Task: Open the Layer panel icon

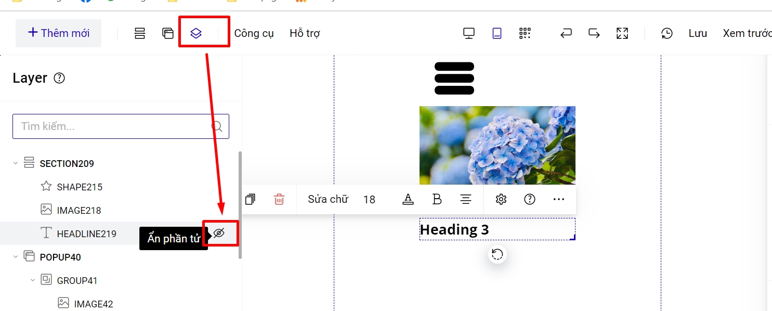Action: [195, 33]
